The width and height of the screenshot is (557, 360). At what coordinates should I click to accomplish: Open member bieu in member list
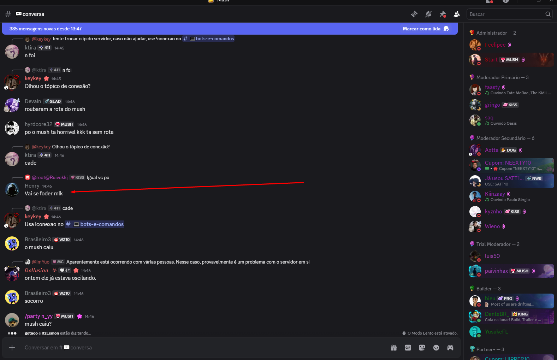pyautogui.click(x=511, y=301)
